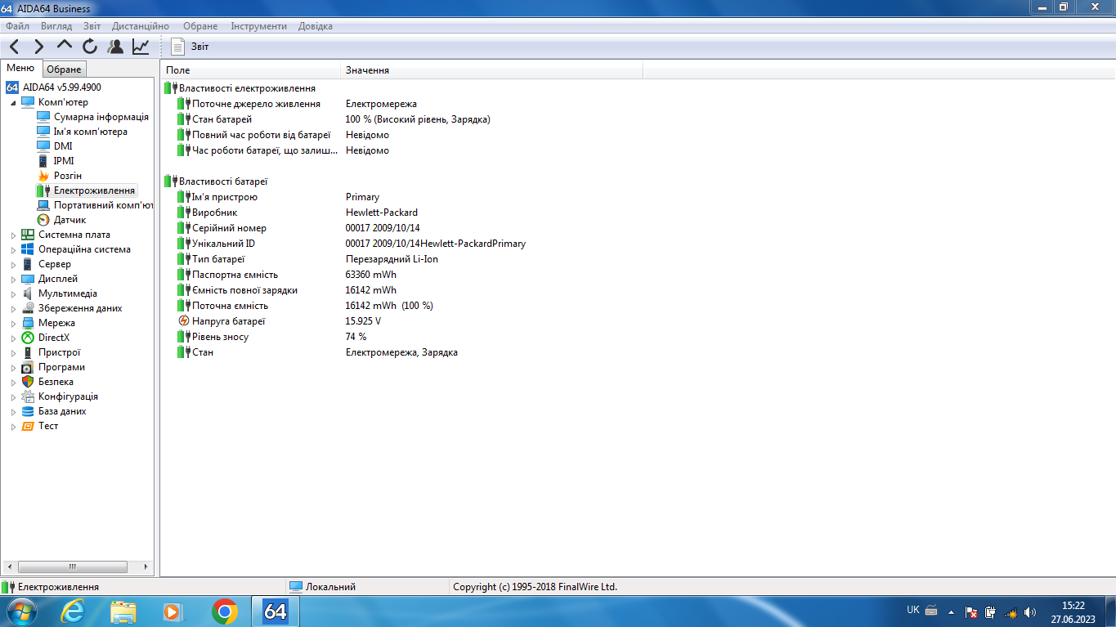Expand the Сервер tree node
The width and height of the screenshot is (1116, 627).
point(13,264)
